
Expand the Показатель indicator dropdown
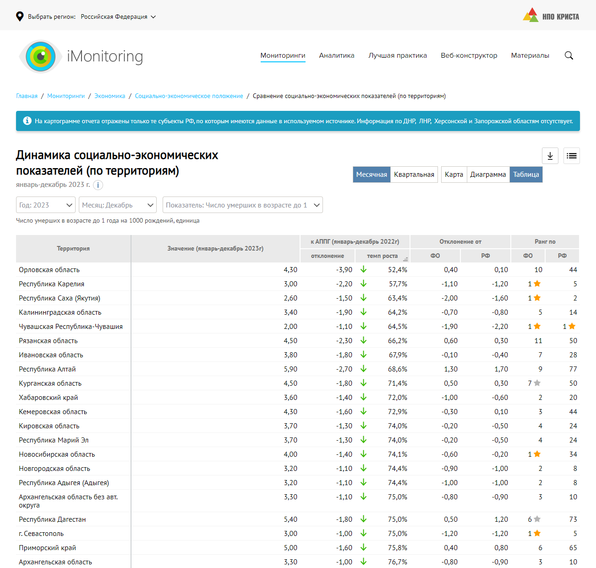point(242,205)
